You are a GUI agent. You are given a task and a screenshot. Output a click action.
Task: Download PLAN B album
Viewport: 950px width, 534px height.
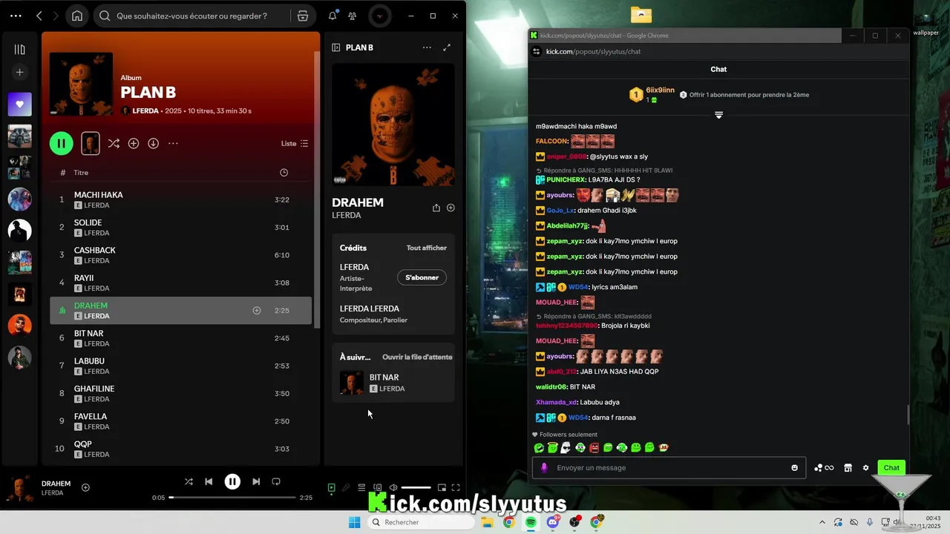click(153, 143)
